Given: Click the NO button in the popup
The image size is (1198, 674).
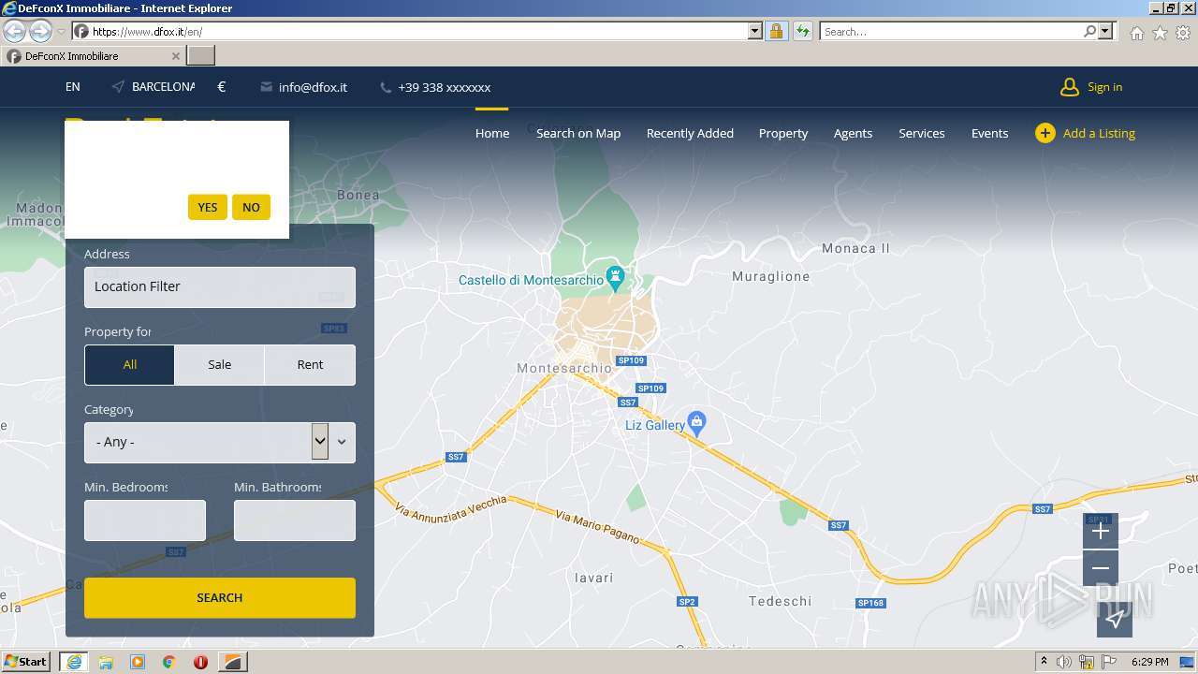Looking at the screenshot, I should click(251, 207).
